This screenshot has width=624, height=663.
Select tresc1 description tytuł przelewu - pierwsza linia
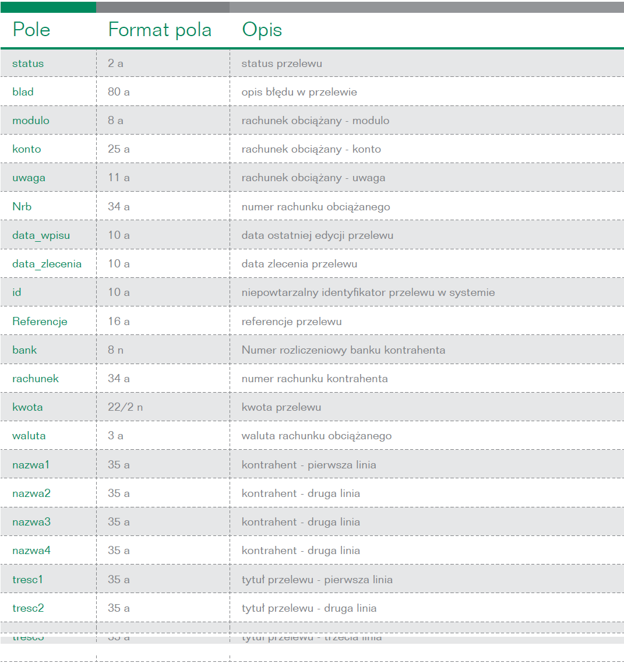[317, 580]
